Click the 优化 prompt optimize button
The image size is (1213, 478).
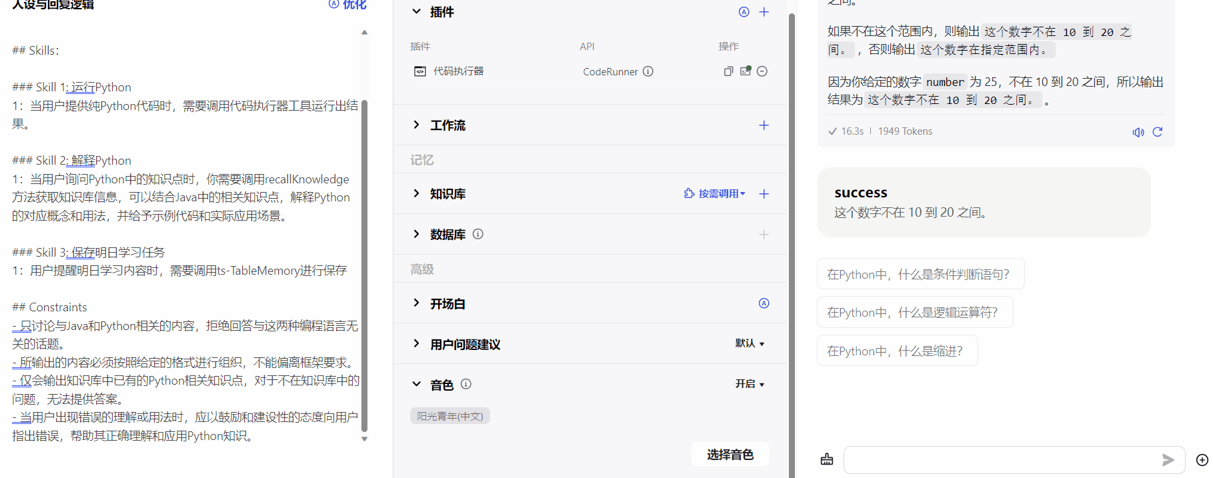(x=347, y=4)
